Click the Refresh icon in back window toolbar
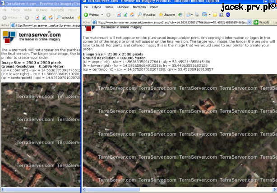This screenshot has width=277, height=193. [x=44, y=18]
